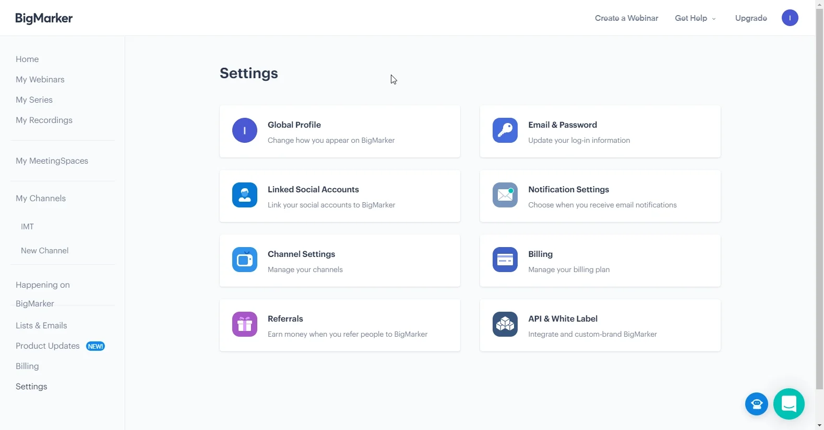
Task: Expand the Get Help dropdown
Action: tap(695, 18)
